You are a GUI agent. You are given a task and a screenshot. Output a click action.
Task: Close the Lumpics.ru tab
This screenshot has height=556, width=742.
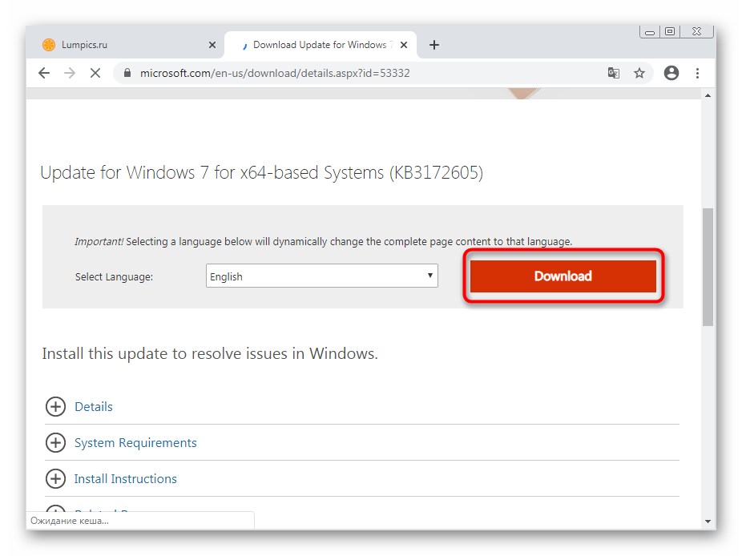point(212,45)
